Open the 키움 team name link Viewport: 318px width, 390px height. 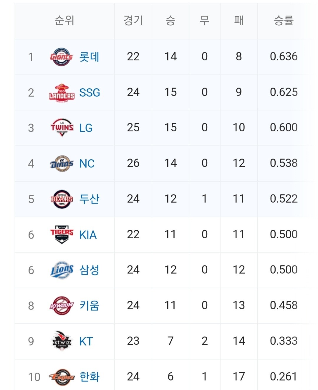pos(89,306)
